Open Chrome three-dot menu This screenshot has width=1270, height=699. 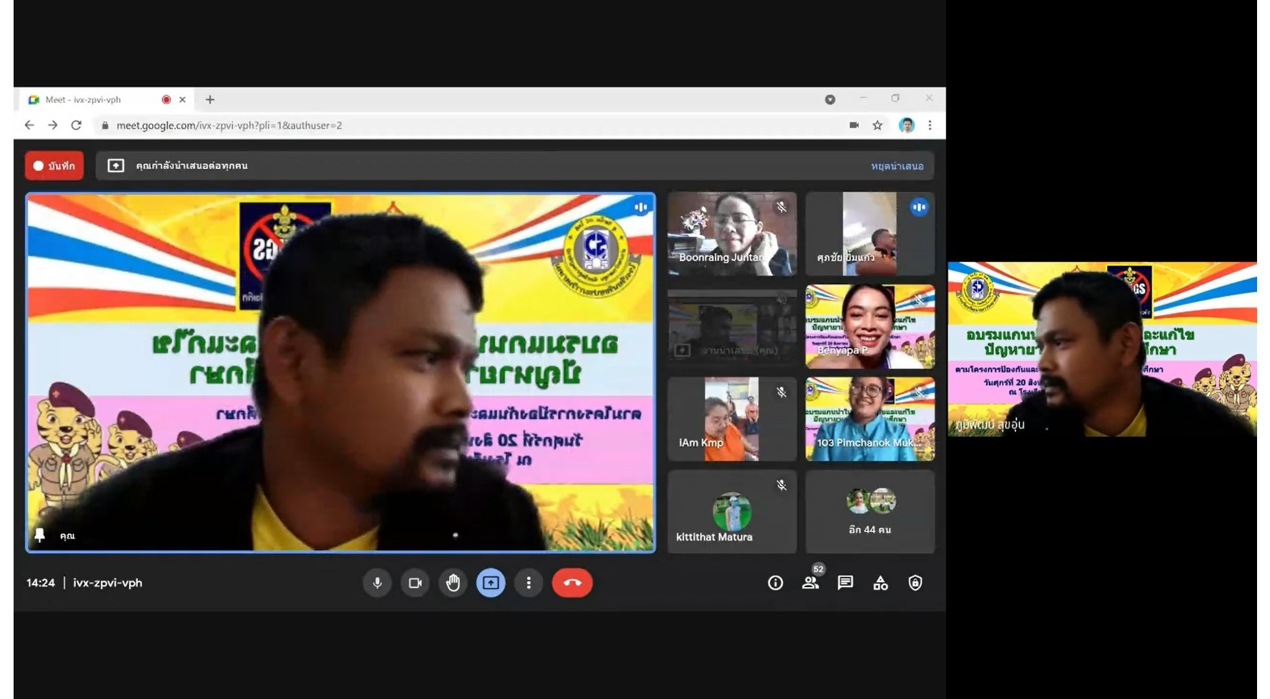[x=930, y=126]
